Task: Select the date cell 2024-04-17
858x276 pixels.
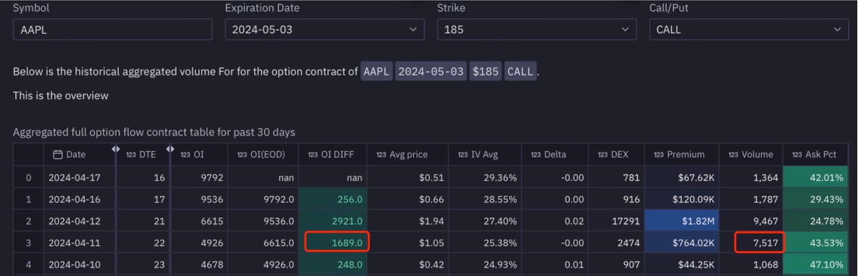Action: pos(80,178)
